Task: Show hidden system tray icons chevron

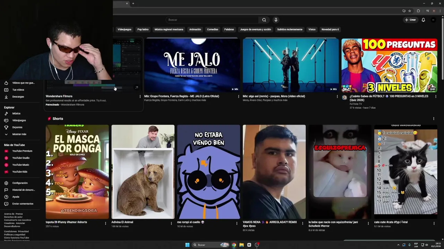Action: [398, 245]
